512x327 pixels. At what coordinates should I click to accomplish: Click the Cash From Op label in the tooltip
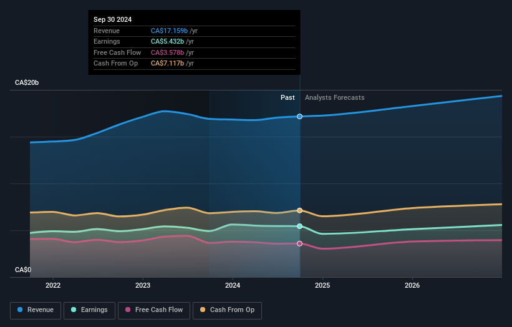click(x=115, y=64)
